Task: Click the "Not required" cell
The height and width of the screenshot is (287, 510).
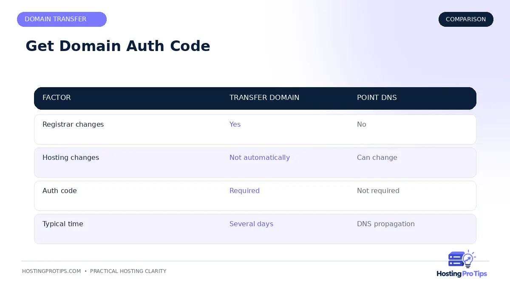Action: [378, 191]
